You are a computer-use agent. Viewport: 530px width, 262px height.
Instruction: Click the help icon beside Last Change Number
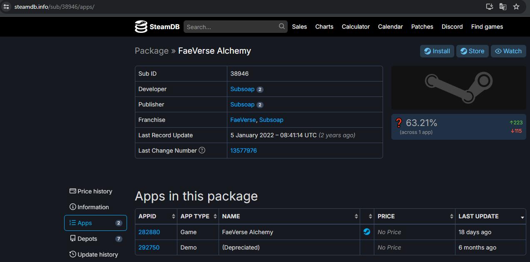click(x=202, y=151)
